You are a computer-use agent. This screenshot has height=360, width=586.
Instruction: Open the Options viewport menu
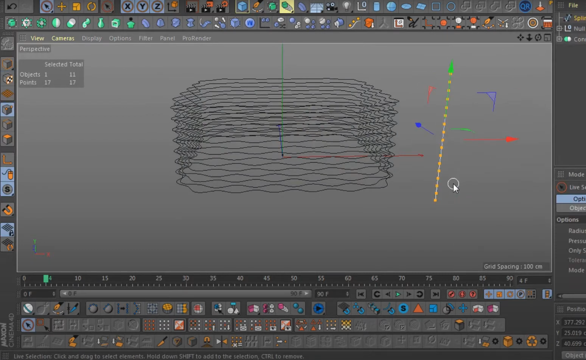(x=120, y=38)
